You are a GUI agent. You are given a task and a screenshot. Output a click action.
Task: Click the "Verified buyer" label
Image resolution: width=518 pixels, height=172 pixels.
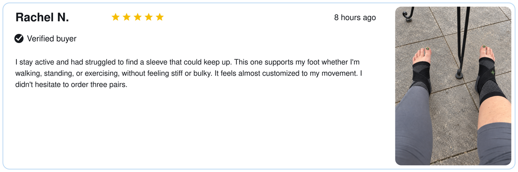52,39
